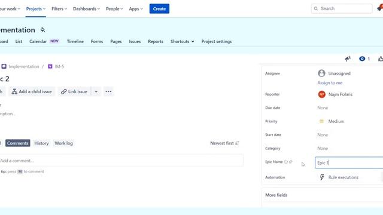Click the IM-5 epic icon in breadcrumb
Screen dimensions: 383x215
pyautogui.click(x=50, y=66)
